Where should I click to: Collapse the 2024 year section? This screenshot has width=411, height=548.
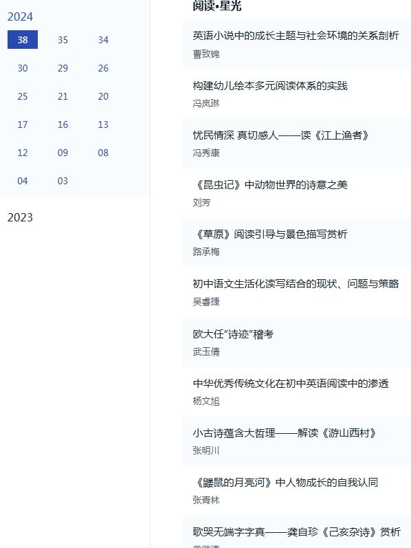click(20, 17)
